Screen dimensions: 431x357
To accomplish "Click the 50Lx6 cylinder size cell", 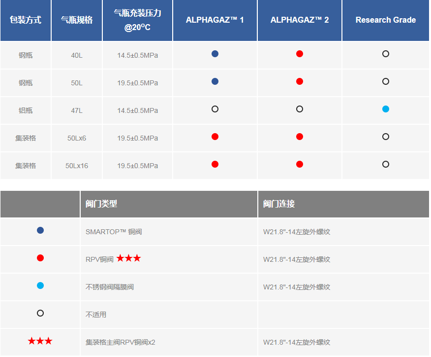I will pyautogui.click(x=77, y=138).
